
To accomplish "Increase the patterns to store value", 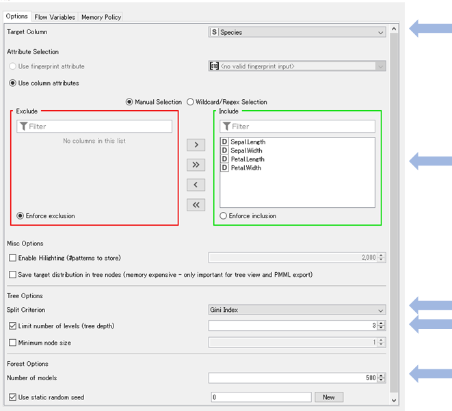I will pos(382,255).
